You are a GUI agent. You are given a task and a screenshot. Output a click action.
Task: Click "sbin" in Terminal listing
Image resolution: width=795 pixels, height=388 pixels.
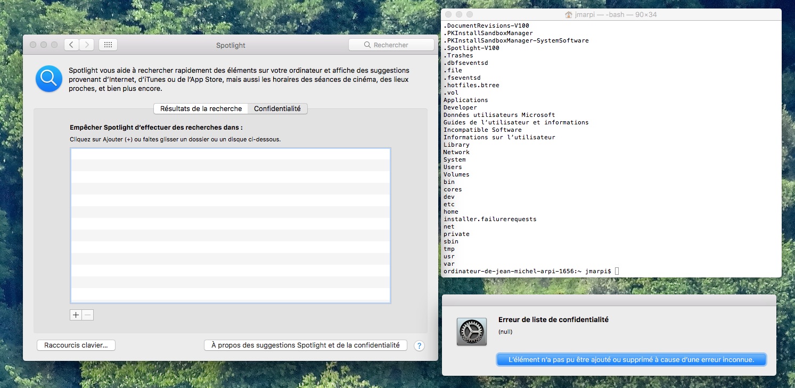451,241
